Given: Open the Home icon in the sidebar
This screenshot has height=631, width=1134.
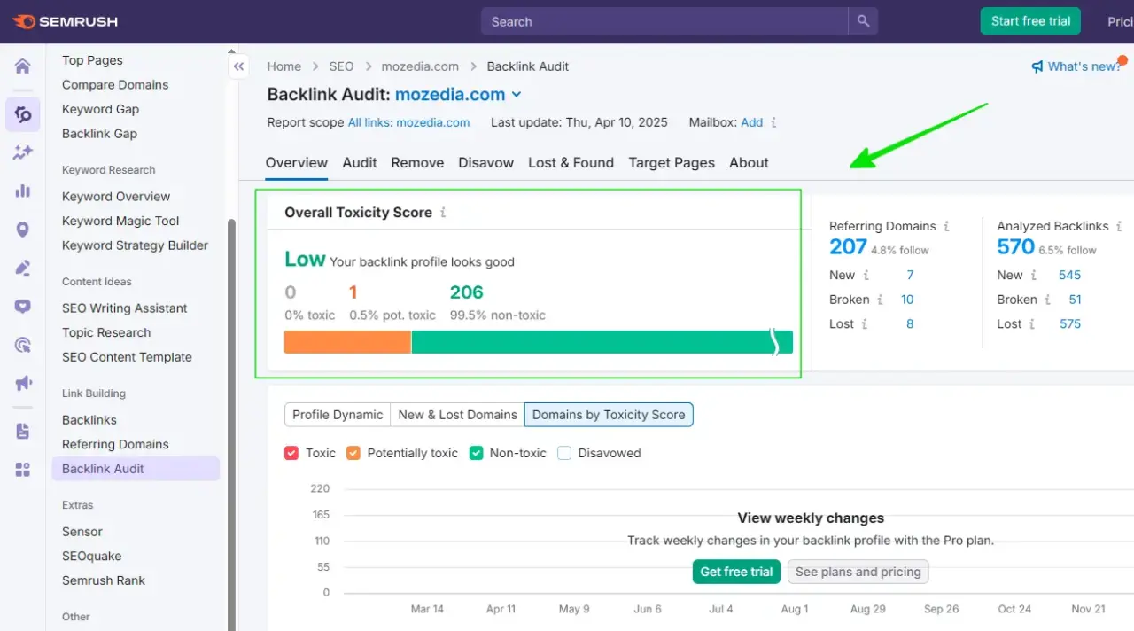Looking at the screenshot, I should click(22, 66).
